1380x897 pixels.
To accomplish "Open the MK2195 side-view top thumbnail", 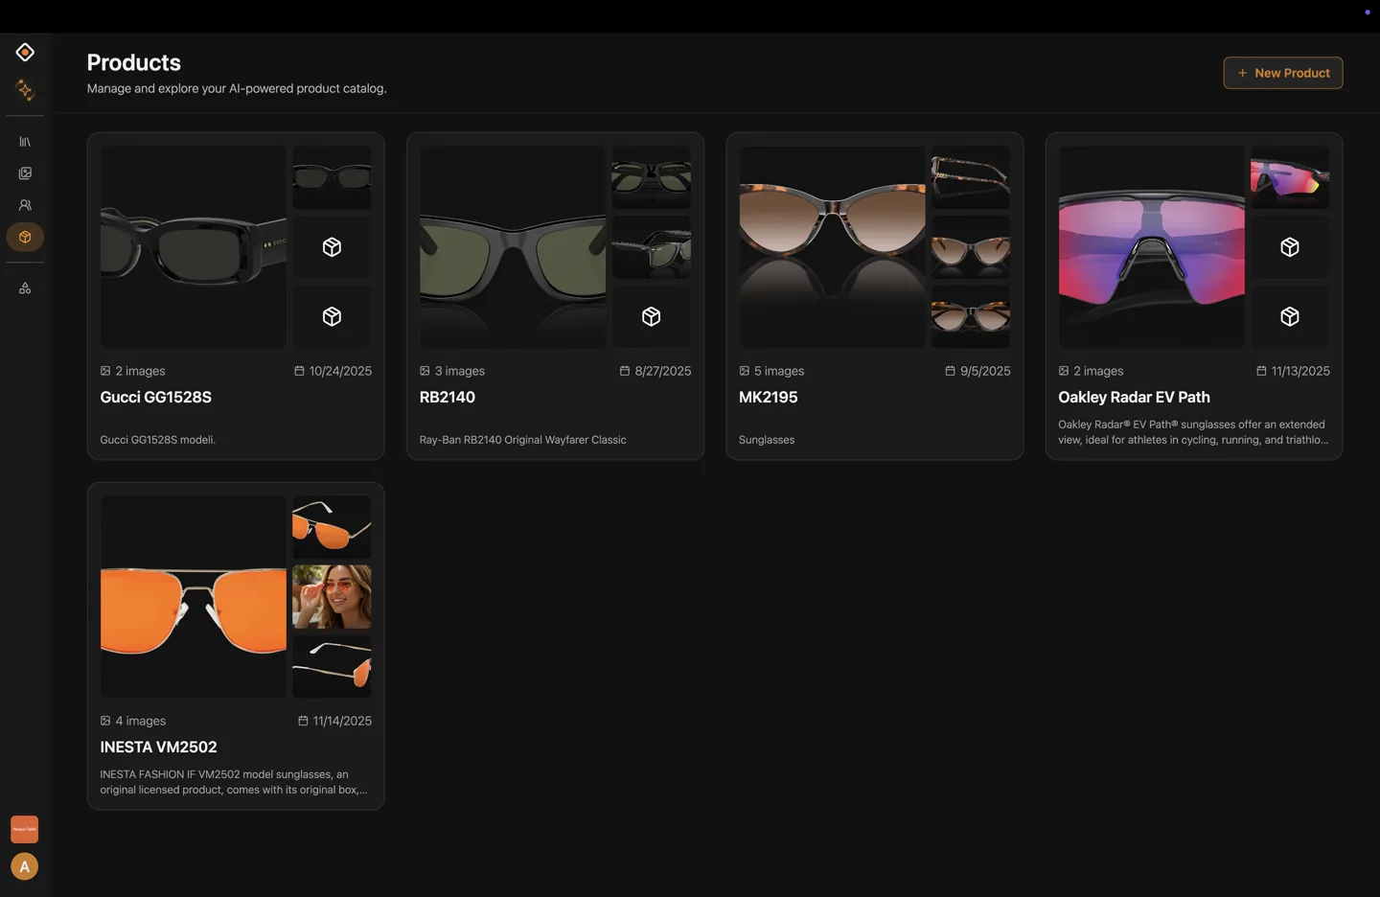I will pyautogui.click(x=971, y=177).
